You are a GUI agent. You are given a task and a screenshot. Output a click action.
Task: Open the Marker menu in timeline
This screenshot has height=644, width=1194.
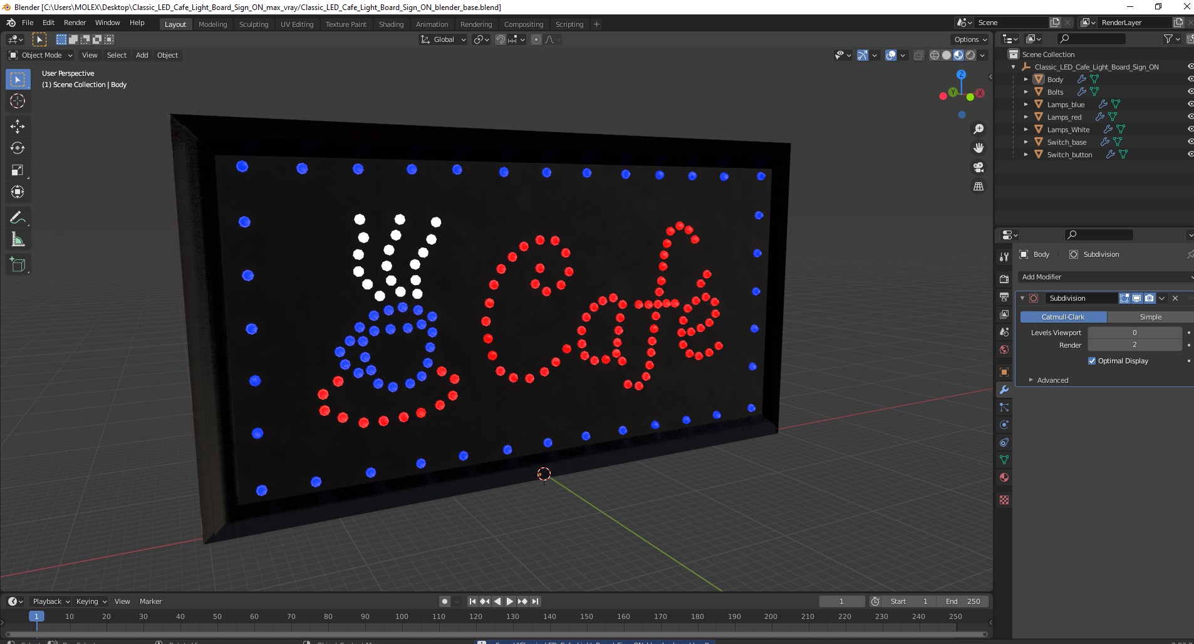tap(150, 601)
